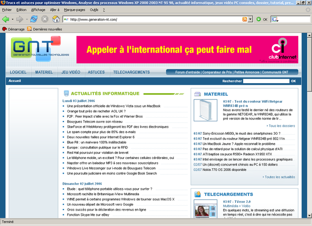This screenshot has height=226, width=312.
Task: Click the site favicon in the URL bar
Action: [x=66, y=19]
